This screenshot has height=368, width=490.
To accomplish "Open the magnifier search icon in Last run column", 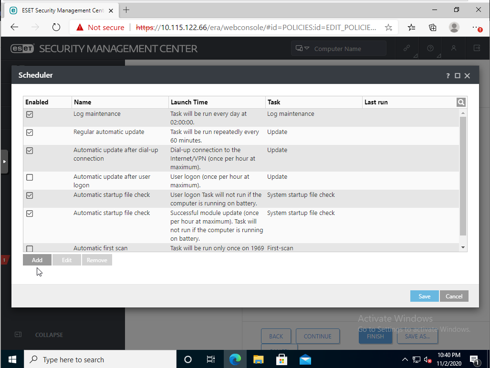I will pos(460,102).
